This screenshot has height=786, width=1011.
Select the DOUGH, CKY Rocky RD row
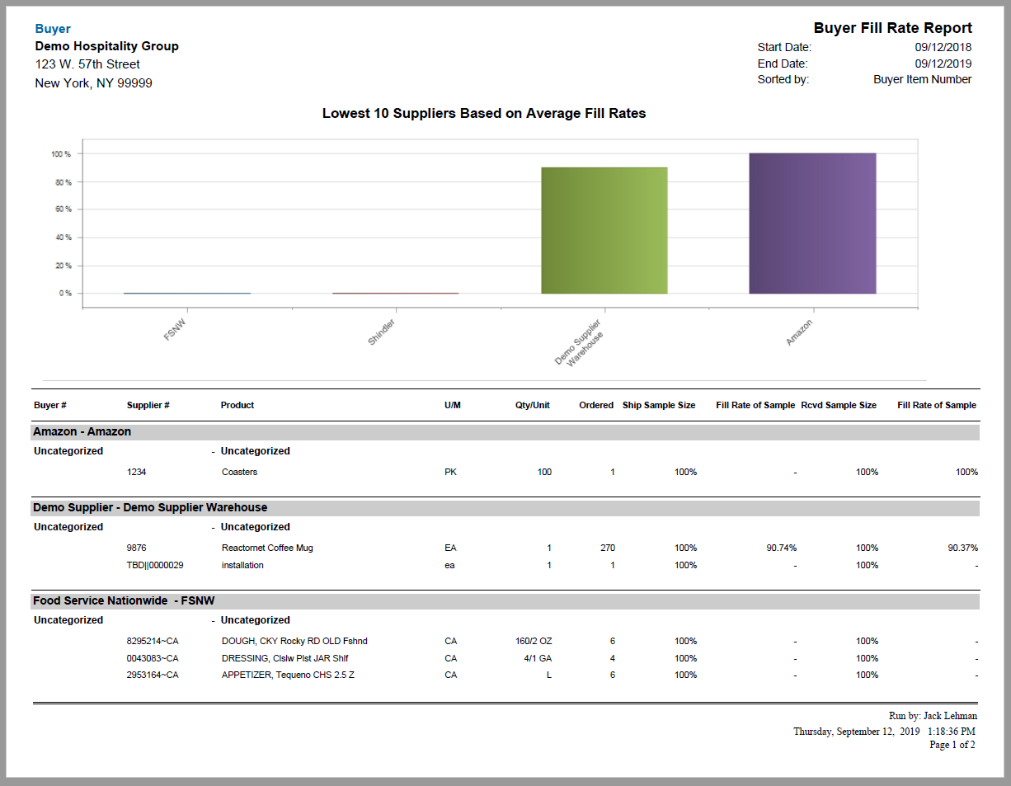tap(293, 641)
